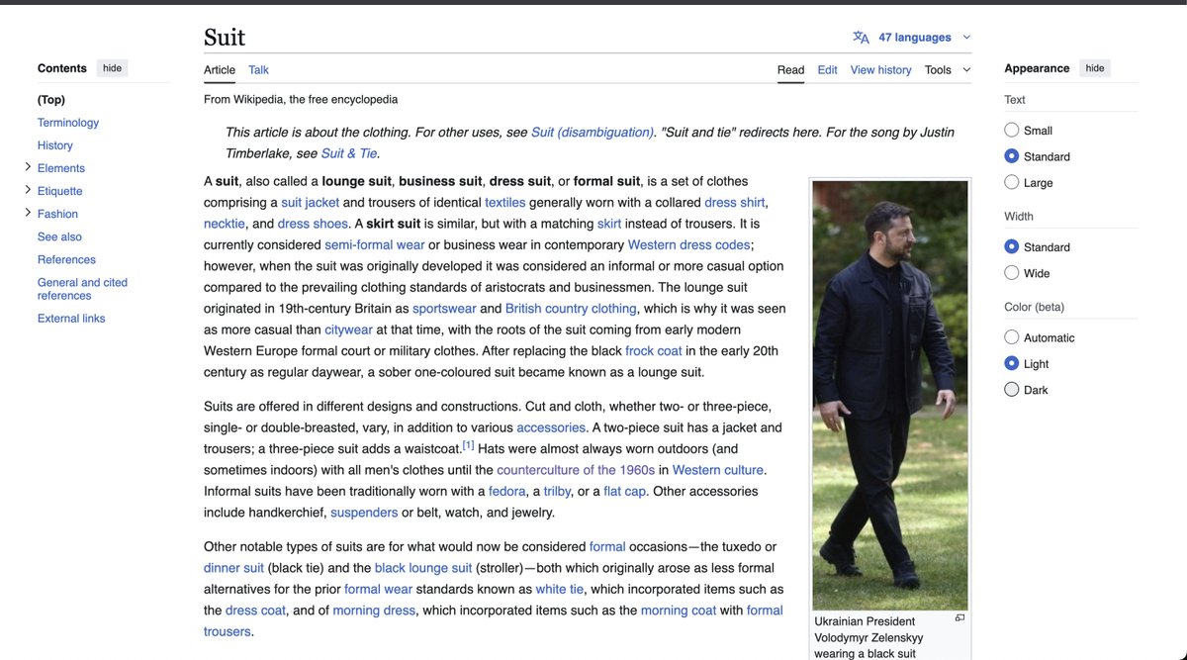Open Suit (disambiguation) link
1187x660 pixels.
click(x=592, y=133)
